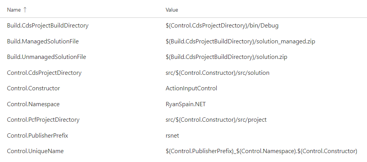Edit the src/project path value
This screenshot has width=367, height=162.
216,120
